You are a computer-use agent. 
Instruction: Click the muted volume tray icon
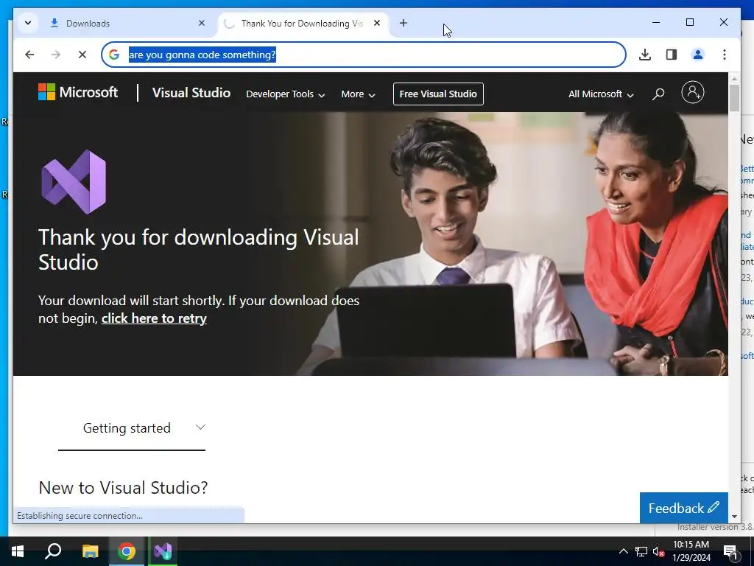[x=659, y=551]
